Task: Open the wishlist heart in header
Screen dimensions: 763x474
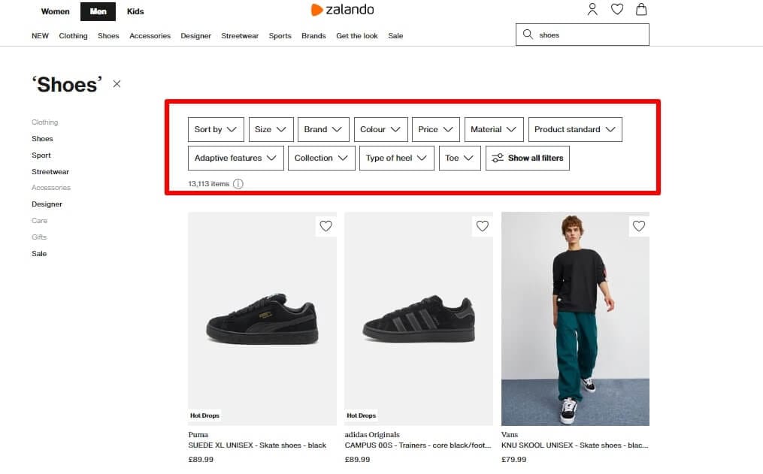Action: [616, 10]
